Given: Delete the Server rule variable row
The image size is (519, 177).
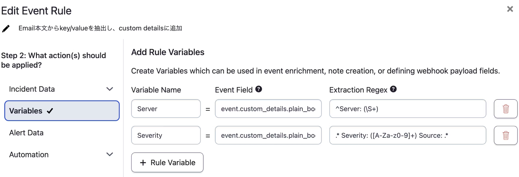Looking at the screenshot, I should tap(506, 109).
